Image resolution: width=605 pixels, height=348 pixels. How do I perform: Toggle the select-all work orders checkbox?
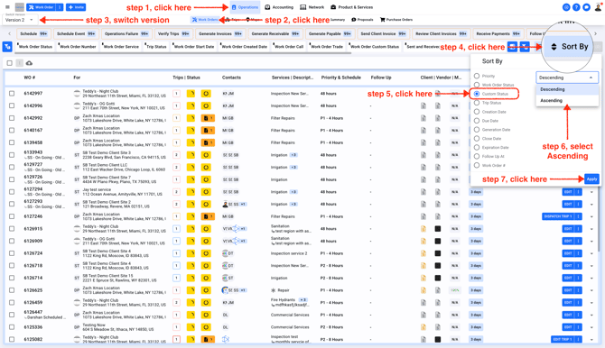pyautogui.click(x=9, y=63)
